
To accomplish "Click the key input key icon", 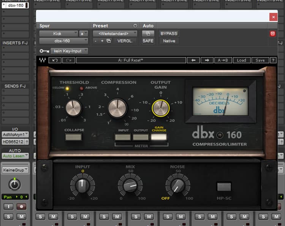I will click(x=44, y=51).
